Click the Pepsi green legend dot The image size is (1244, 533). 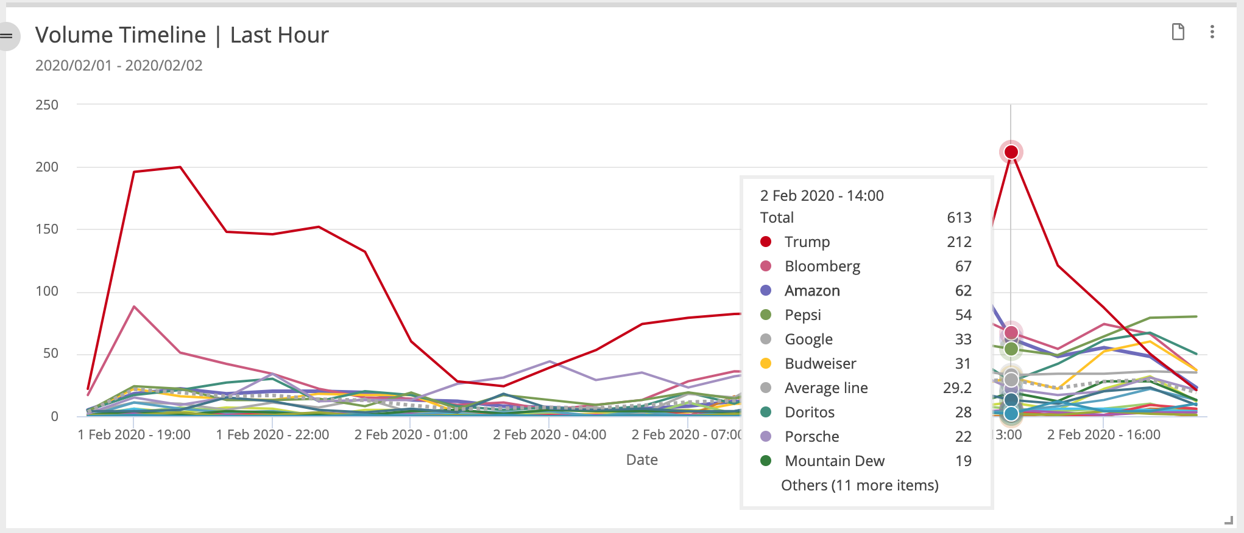766,315
